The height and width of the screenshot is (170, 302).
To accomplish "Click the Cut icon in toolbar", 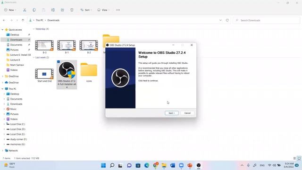I will [x=25, y=10].
